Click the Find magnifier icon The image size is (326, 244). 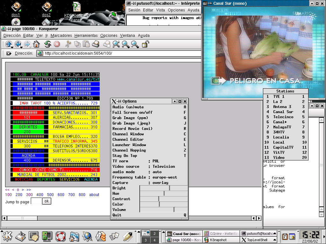pyautogui.click(x=116, y=44)
